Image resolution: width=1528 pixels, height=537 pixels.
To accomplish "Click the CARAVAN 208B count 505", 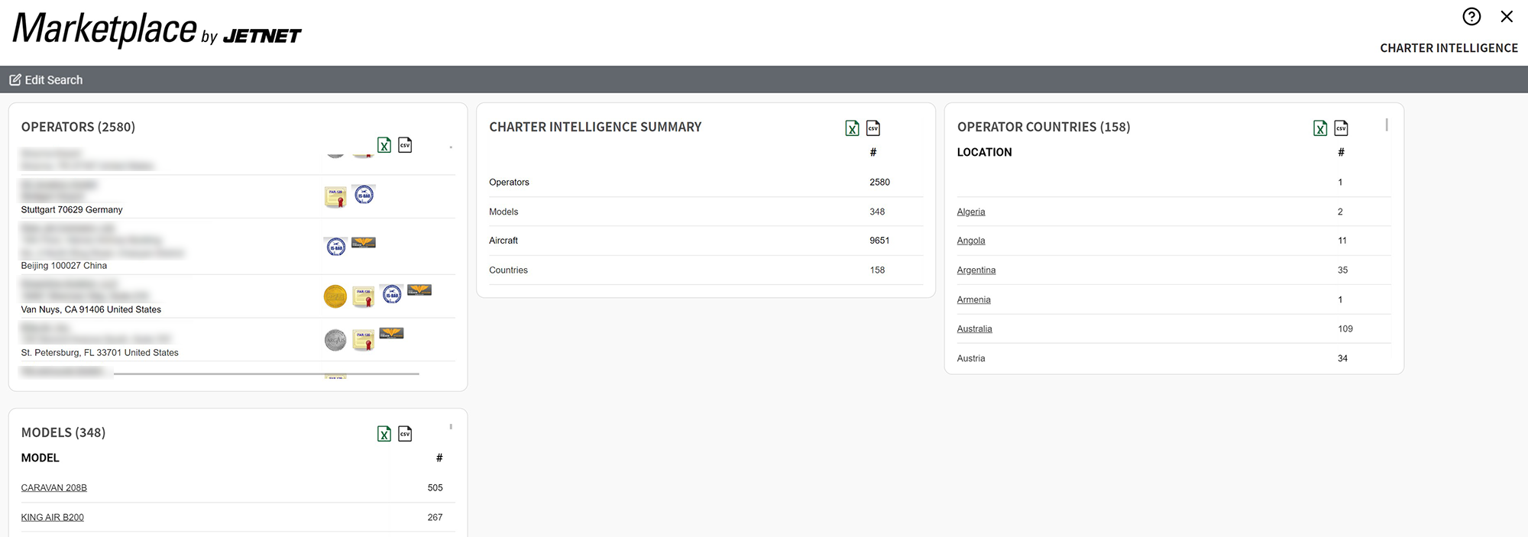I will [435, 488].
